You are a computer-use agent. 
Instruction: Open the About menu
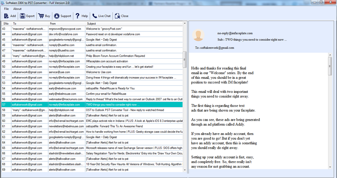tap(17, 9)
